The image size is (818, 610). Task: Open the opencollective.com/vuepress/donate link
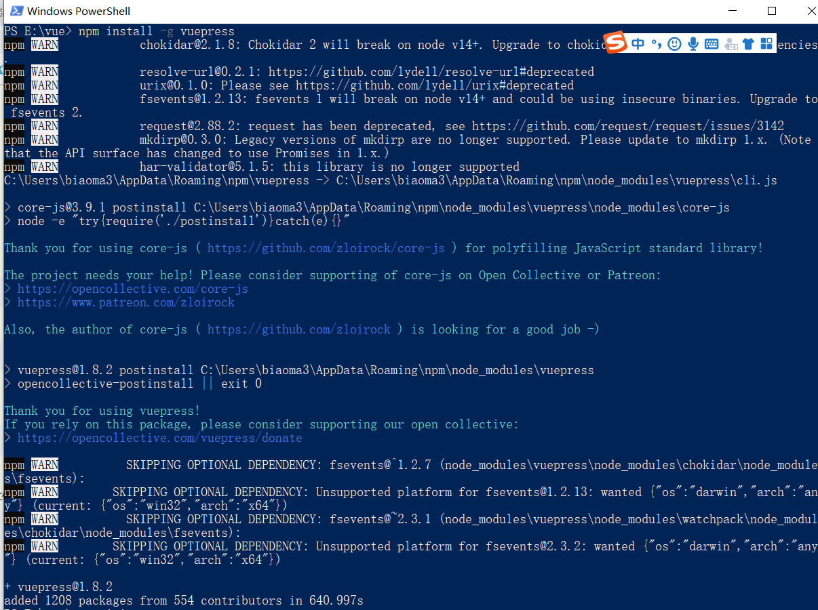(160, 438)
